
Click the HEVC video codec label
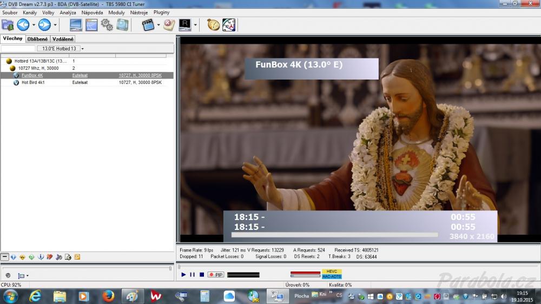coord(332,272)
